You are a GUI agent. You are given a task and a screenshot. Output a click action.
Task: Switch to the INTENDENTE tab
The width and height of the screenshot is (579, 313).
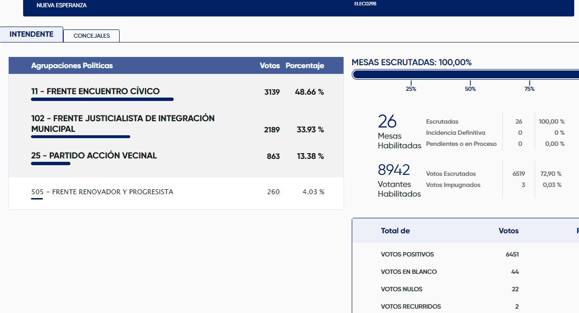[31, 35]
